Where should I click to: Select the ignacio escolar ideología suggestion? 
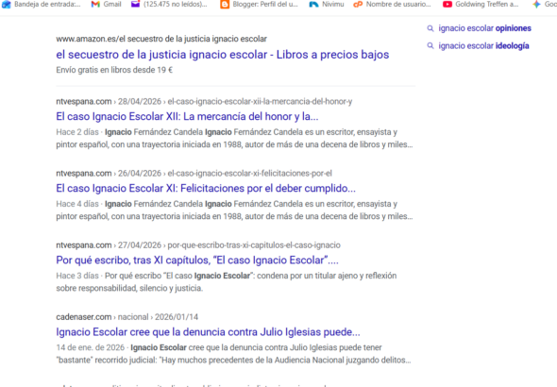483,46
